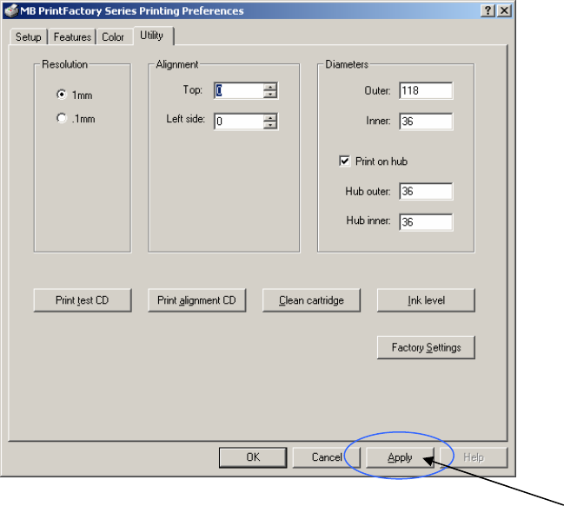Check the Ink level
This screenshot has width=564, height=506.
click(x=426, y=299)
